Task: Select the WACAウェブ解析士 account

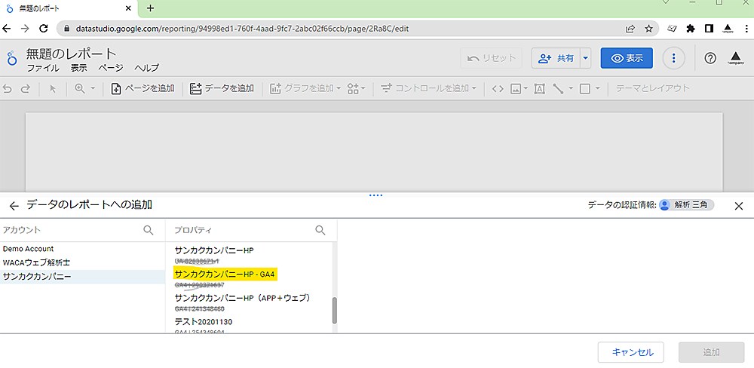Action: (83, 262)
